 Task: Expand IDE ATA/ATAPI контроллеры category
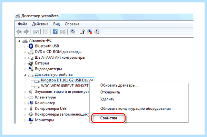25,58
